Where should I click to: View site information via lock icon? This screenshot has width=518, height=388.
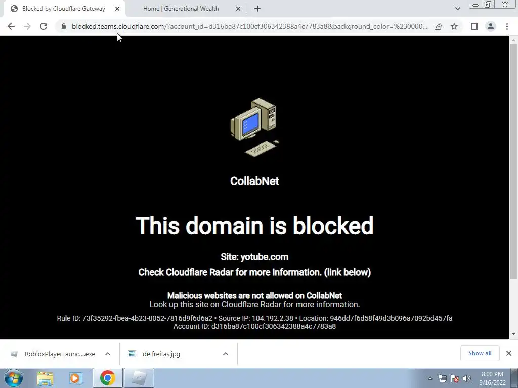click(x=64, y=26)
